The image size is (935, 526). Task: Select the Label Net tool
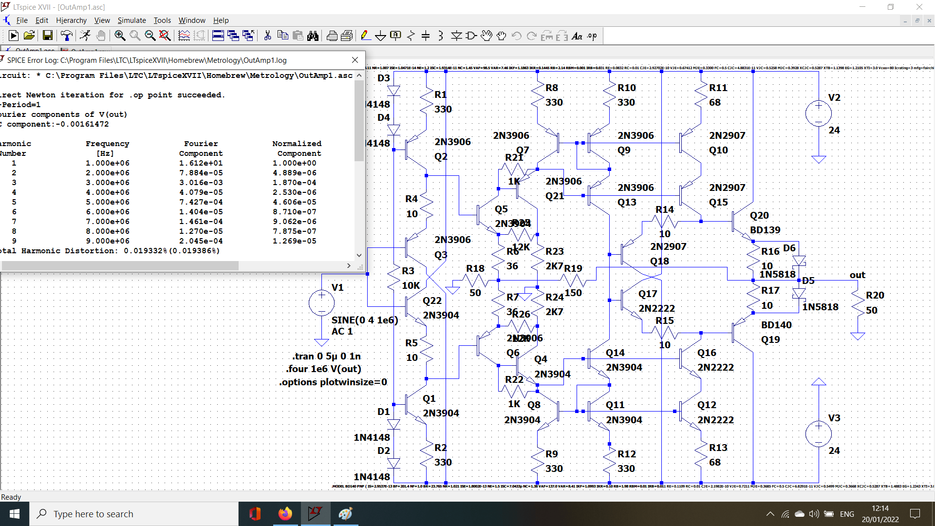(x=395, y=36)
